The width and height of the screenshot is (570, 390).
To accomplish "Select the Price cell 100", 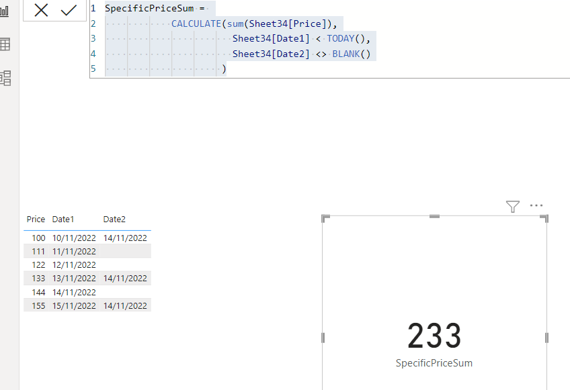I will pos(38,238).
